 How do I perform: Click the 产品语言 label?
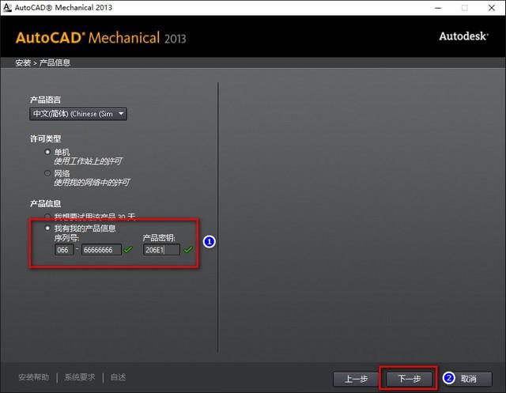click(45, 100)
